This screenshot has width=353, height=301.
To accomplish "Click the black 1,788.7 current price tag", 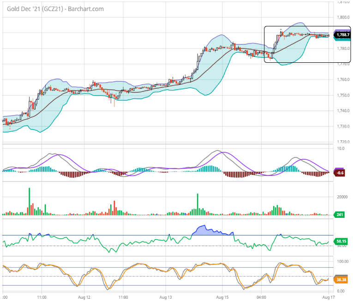I will click(x=343, y=35).
